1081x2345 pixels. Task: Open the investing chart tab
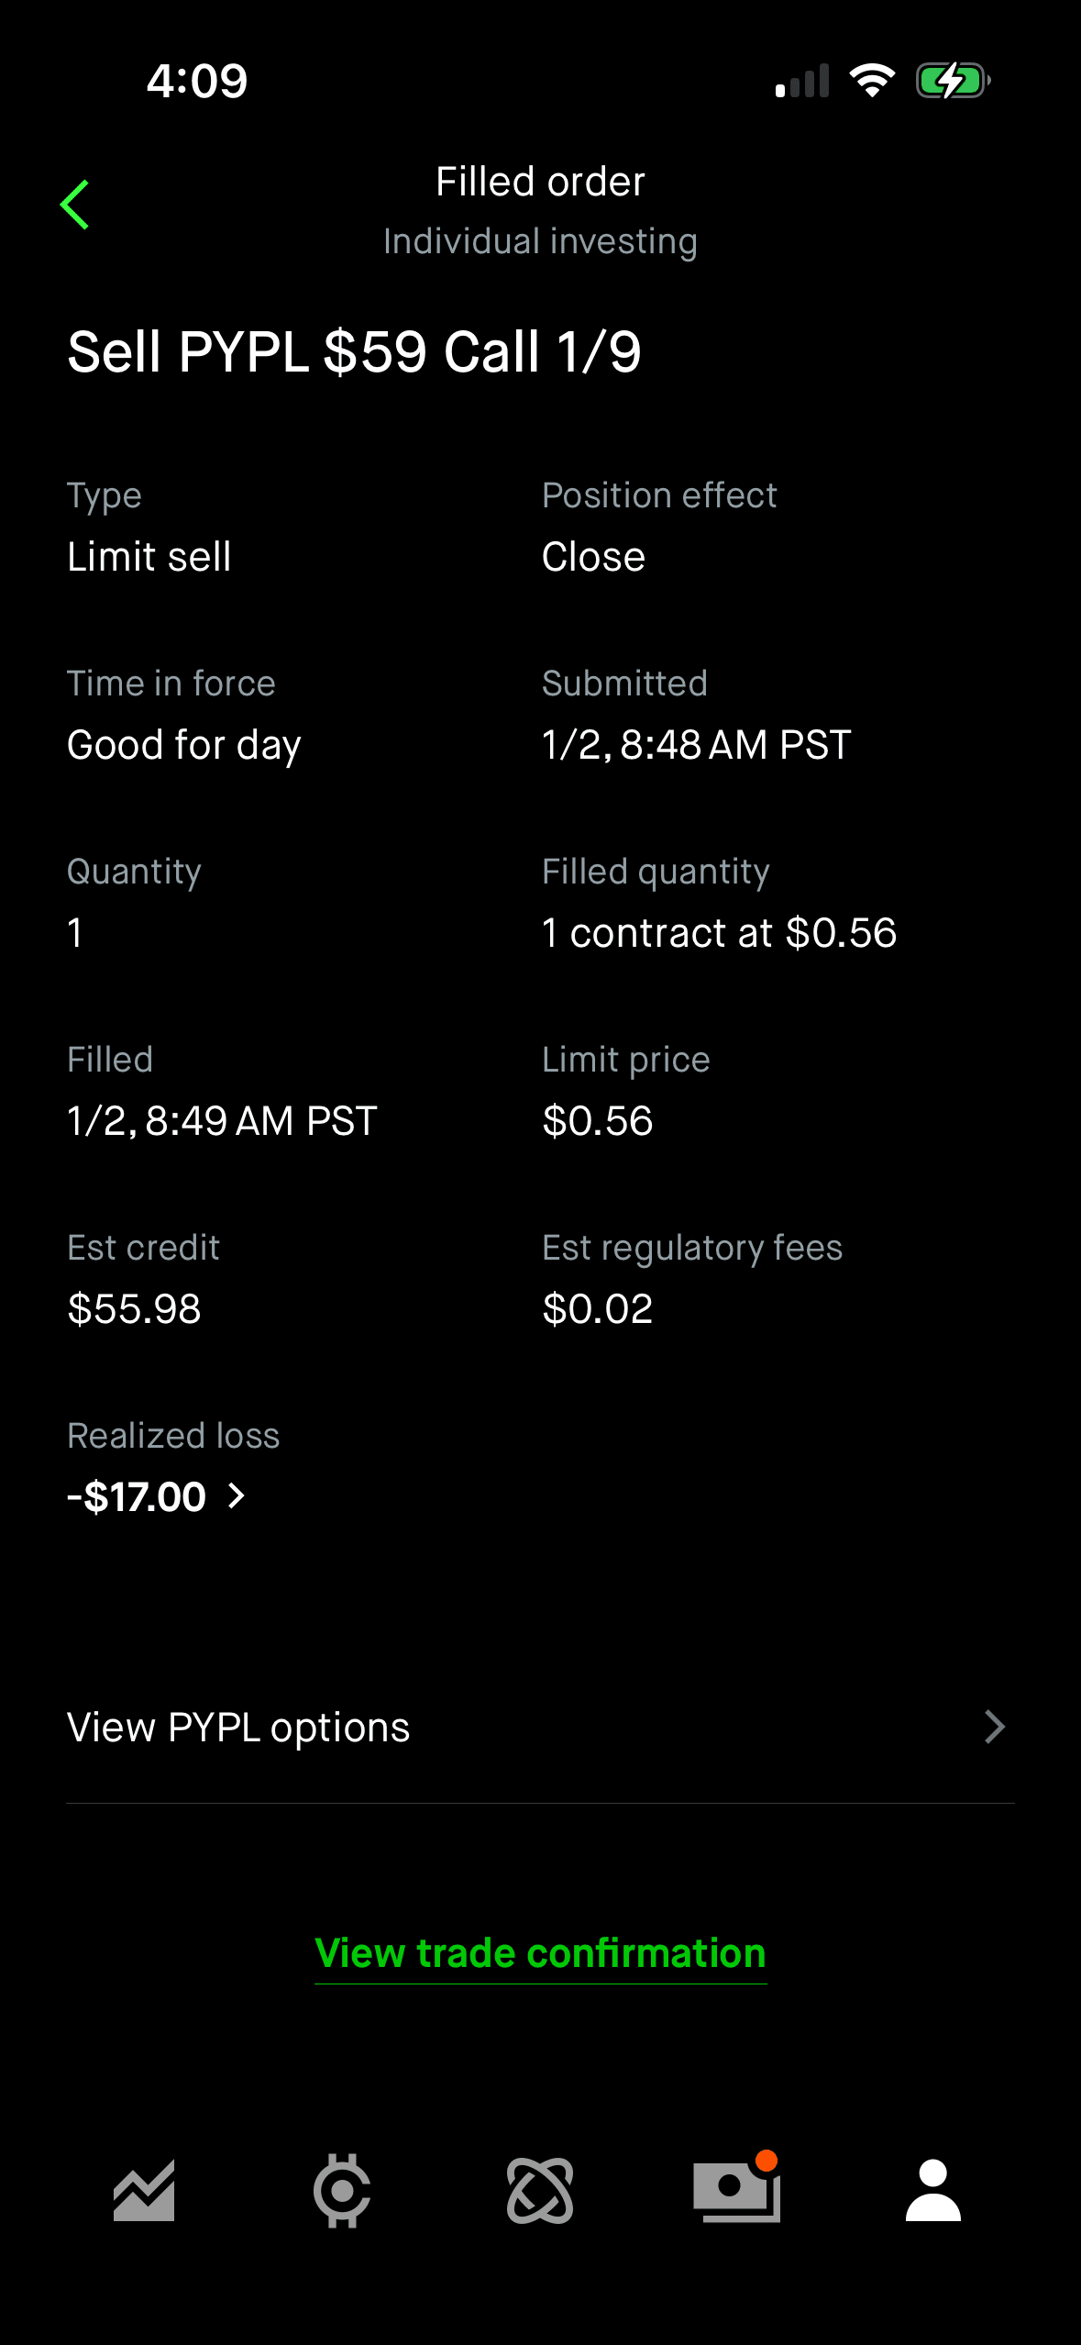[144, 2191]
